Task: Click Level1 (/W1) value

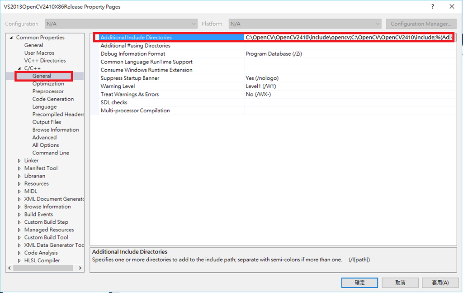Action: [261, 86]
